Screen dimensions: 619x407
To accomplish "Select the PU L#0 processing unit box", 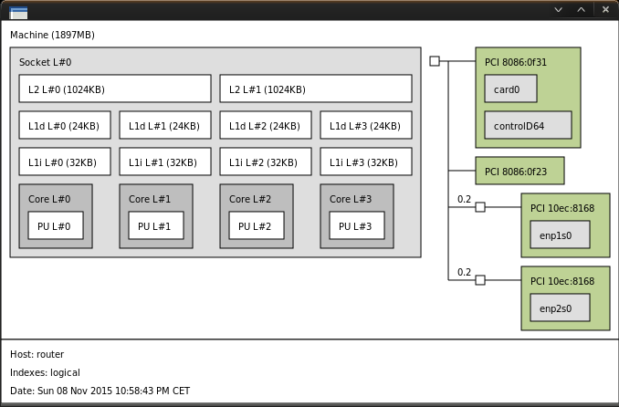I will tap(56, 225).
